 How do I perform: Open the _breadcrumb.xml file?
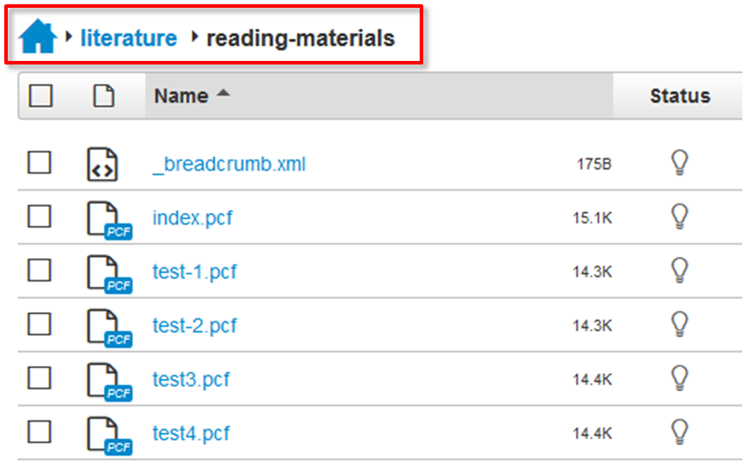pyautogui.click(x=229, y=164)
